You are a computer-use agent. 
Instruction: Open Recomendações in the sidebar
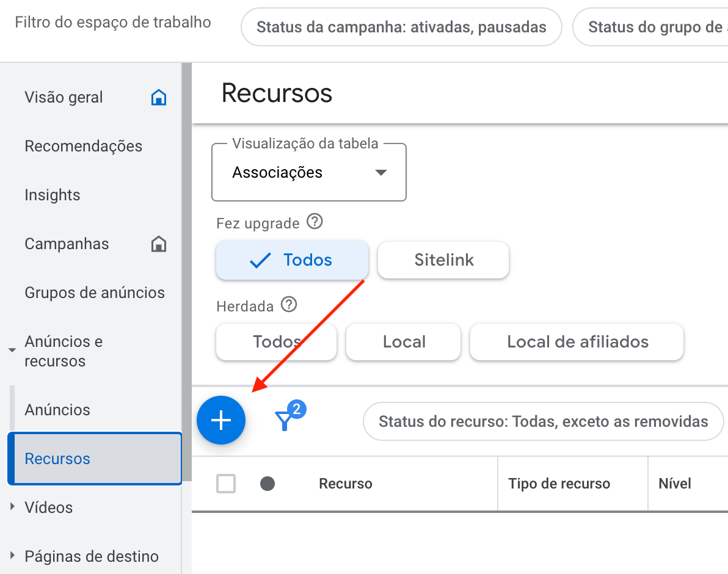coord(83,147)
